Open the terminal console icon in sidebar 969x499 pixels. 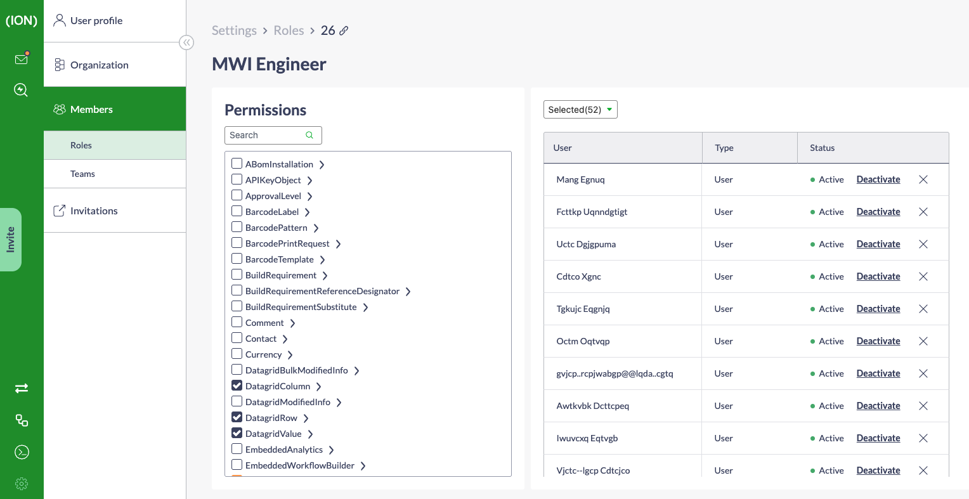[x=22, y=452]
